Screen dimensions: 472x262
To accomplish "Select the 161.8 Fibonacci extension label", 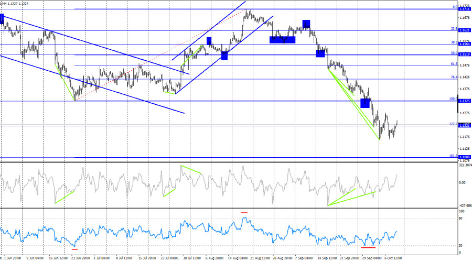I will [x=453, y=156].
